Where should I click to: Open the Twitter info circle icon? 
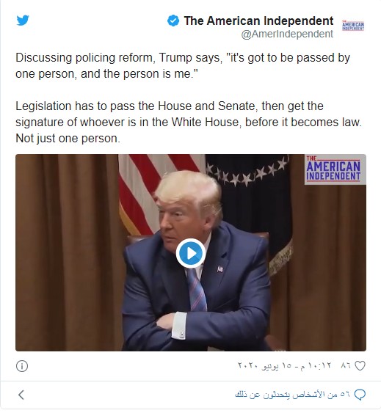click(x=22, y=366)
